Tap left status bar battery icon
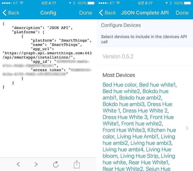The height and width of the screenshot is (171, 193). click(x=91, y=3)
